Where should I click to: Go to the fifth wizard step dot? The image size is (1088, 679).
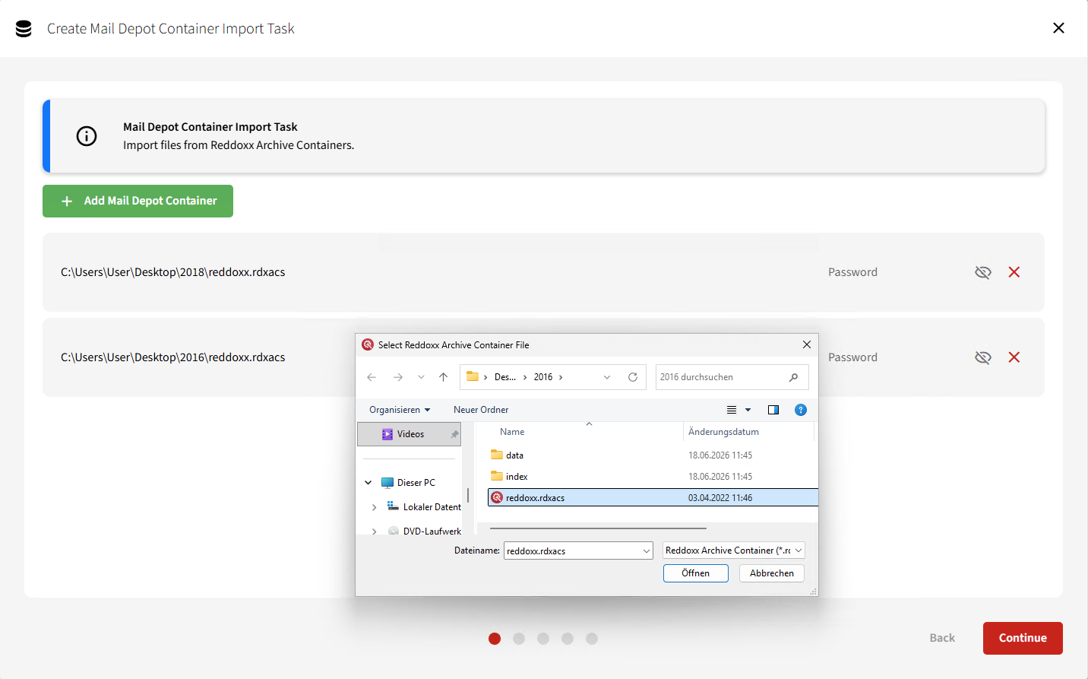click(x=592, y=639)
